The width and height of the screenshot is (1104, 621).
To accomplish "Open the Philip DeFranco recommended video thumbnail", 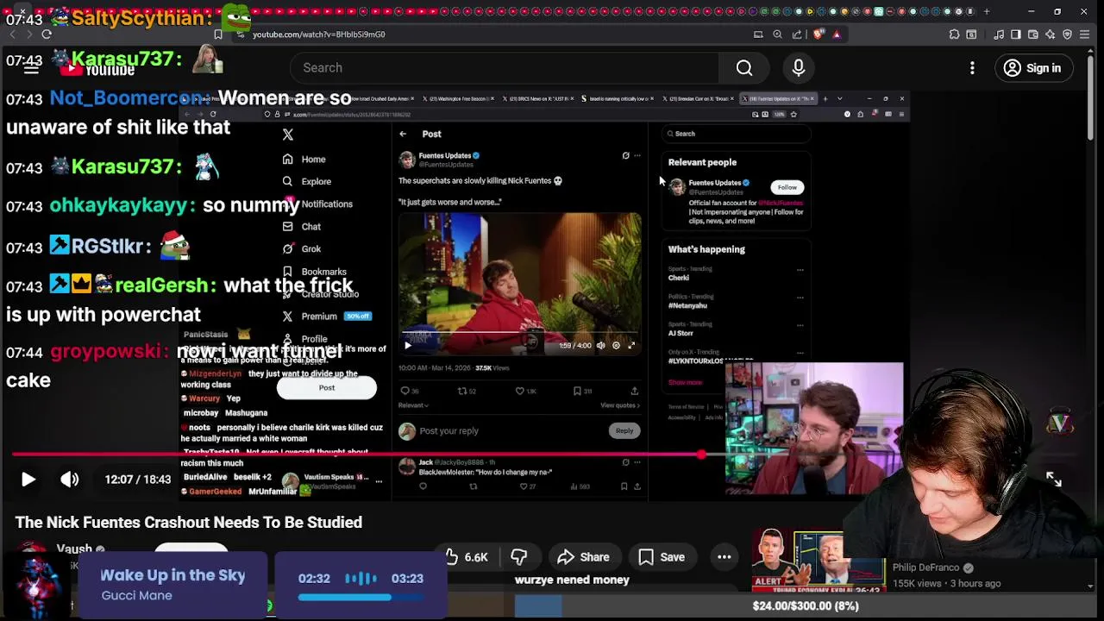I will coord(819,561).
